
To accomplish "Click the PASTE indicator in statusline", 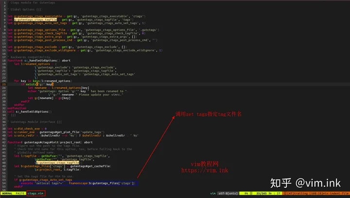I will click(x=20, y=193).
